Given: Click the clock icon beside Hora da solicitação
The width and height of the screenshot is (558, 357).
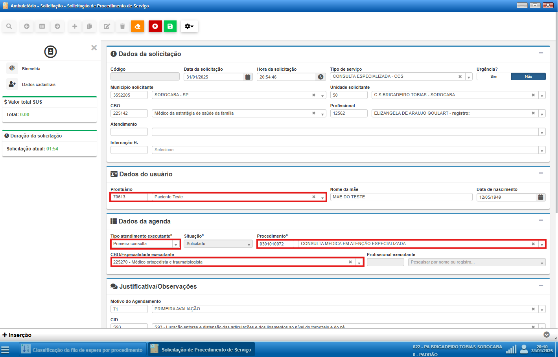Looking at the screenshot, I should (x=321, y=77).
